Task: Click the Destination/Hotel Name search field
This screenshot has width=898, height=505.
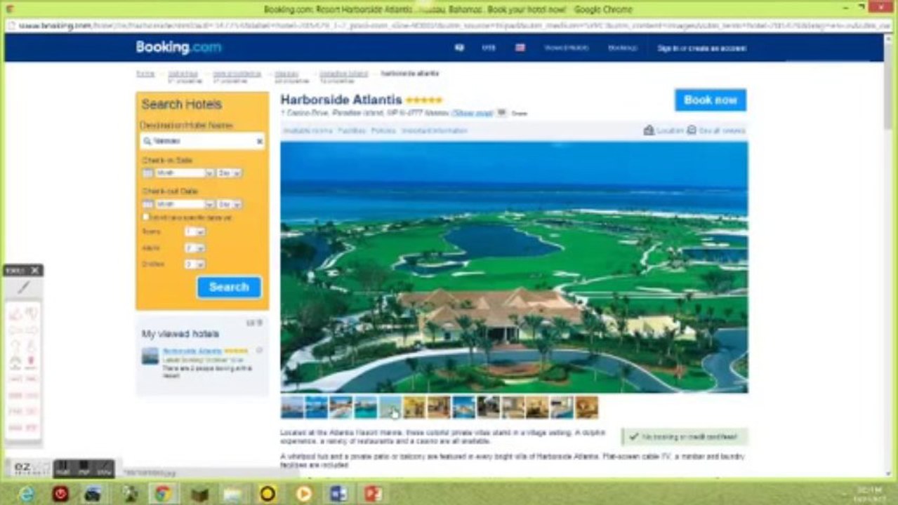Action: (x=202, y=141)
